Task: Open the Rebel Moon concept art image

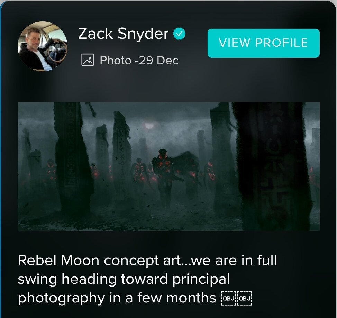Action: [x=168, y=166]
